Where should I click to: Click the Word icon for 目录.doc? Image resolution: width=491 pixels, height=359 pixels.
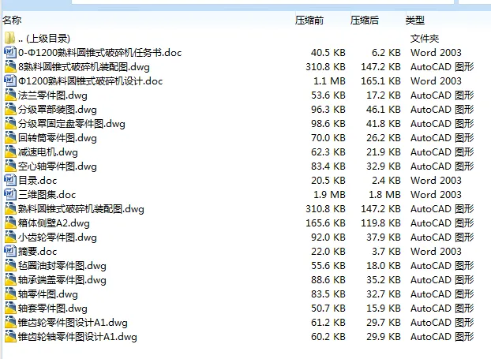click(10, 180)
